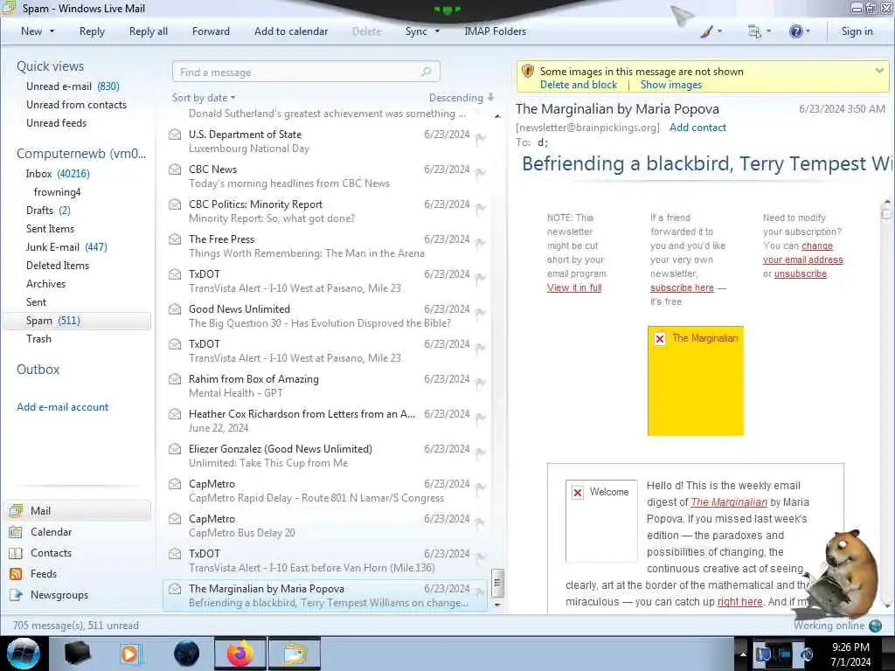Flag the Heather Cox Richardson message

pos(481,419)
